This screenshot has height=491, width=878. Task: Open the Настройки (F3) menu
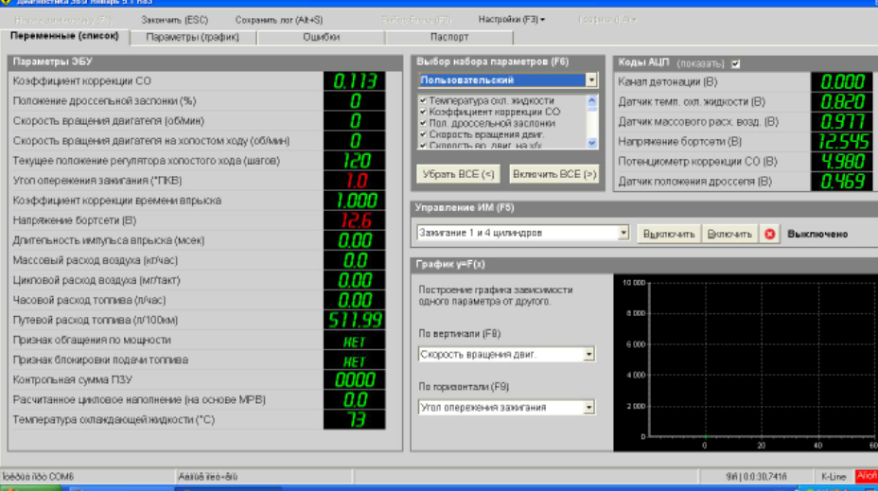511,19
